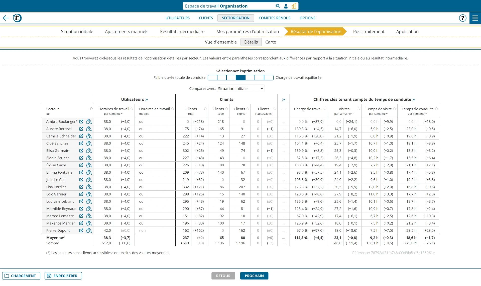Open the Comparez avec dropdown
Screen dimensions: 481x286
(241, 89)
